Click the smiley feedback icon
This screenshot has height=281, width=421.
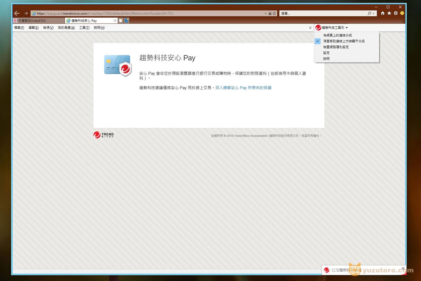coord(402,13)
